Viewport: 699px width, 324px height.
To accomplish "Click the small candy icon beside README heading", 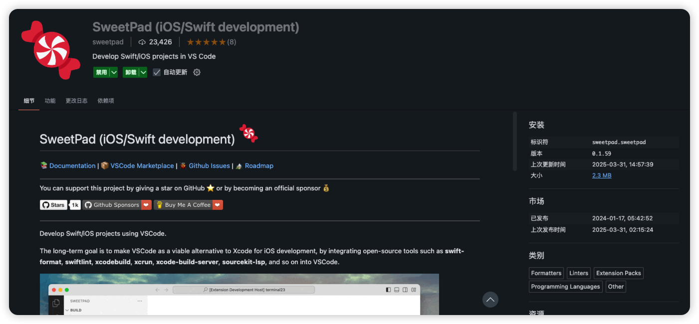I will click(x=248, y=134).
